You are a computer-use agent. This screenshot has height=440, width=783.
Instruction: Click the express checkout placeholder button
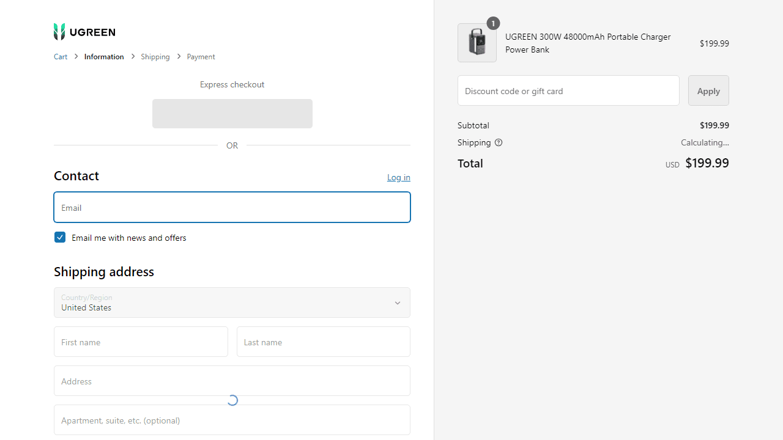[232, 114]
